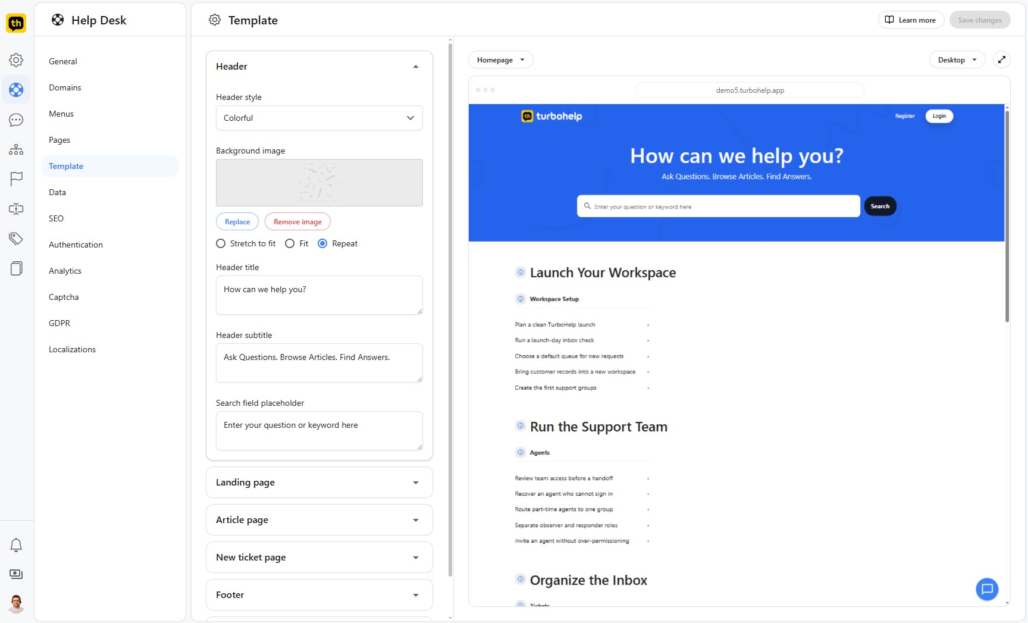Viewport: 1028px width, 623px height.
Task: Select the Stretch to fit radio option
Action: [x=221, y=243]
